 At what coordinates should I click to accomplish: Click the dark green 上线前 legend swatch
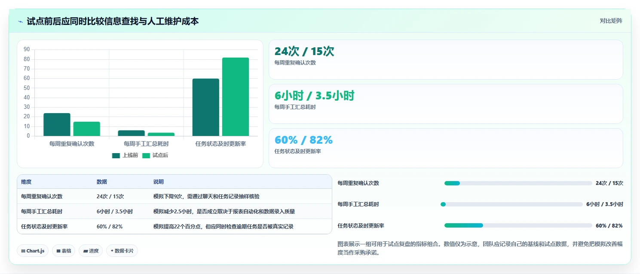tap(116, 156)
